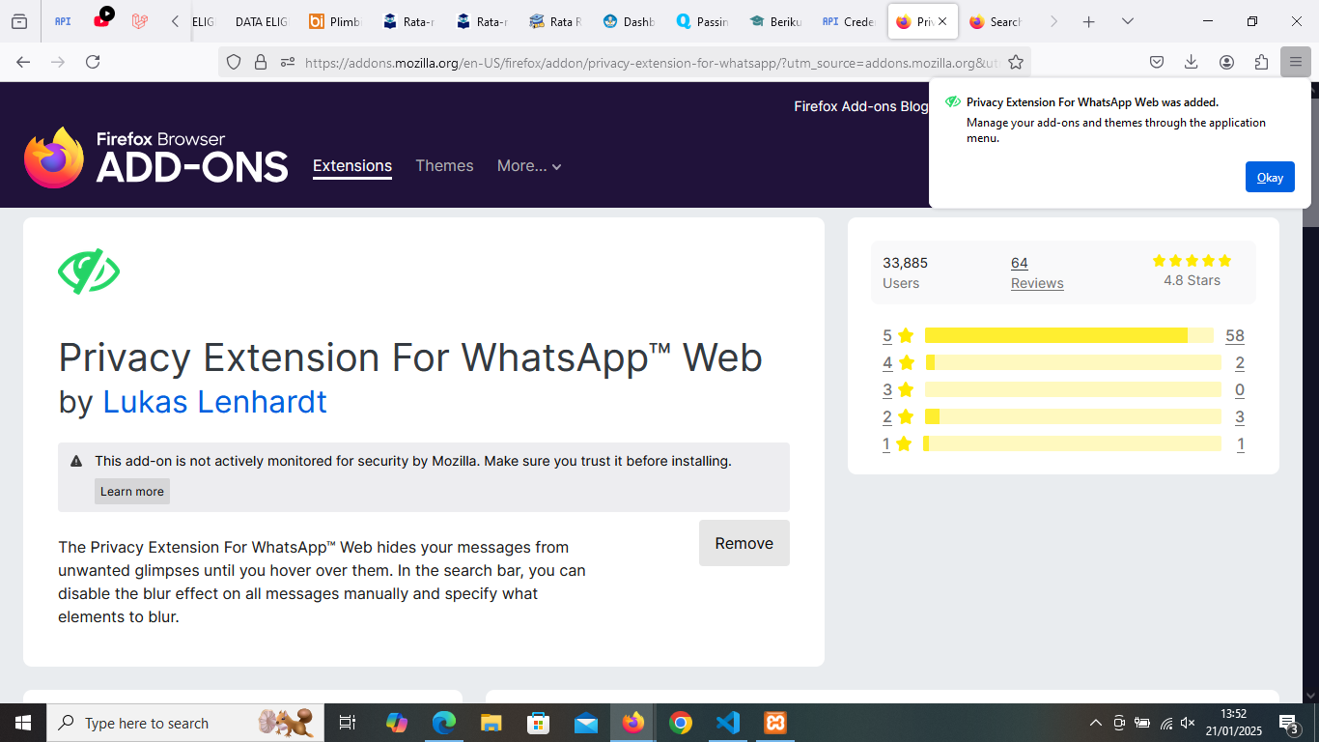This screenshot has height=742, width=1319.
Task: Open the Firefox View icon in tab bar
Action: [x=19, y=21]
